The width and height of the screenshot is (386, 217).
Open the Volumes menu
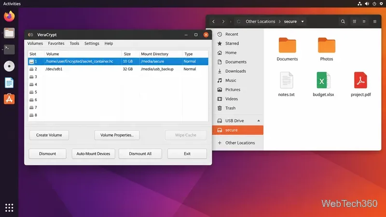pos(35,43)
